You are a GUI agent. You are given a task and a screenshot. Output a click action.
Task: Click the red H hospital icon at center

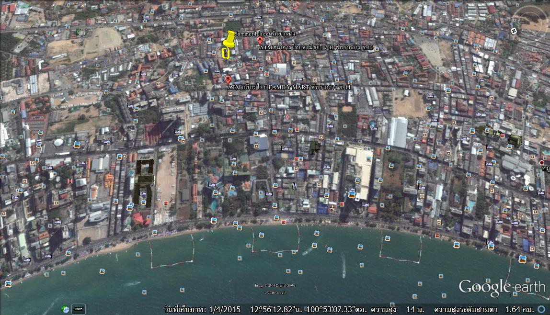[x=287, y=117]
